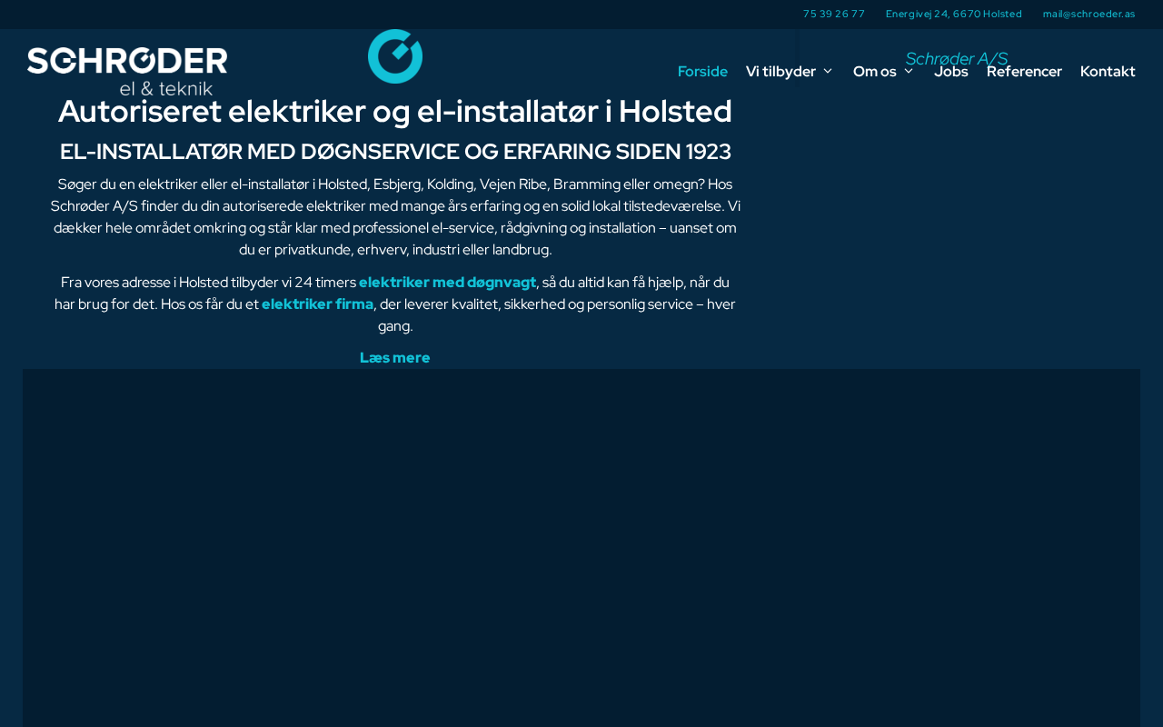Open the Kontakt page
Image resolution: width=1163 pixels, height=727 pixels.
click(1108, 71)
